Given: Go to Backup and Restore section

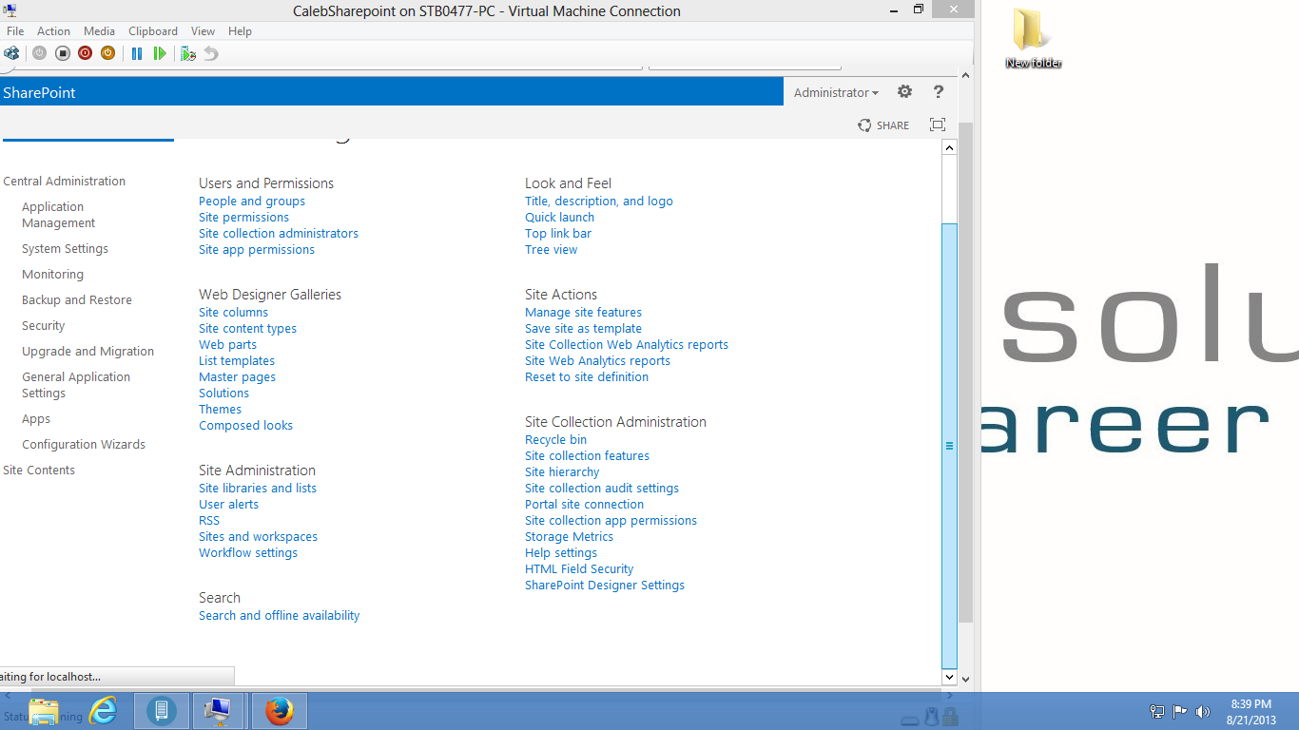Looking at the screenshot, I should point(77,300).
